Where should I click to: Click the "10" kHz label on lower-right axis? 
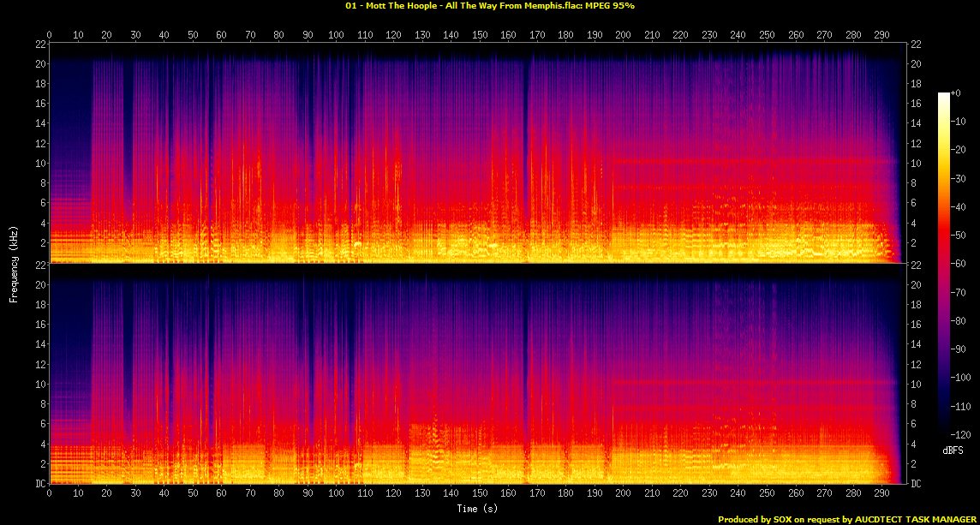916,384
